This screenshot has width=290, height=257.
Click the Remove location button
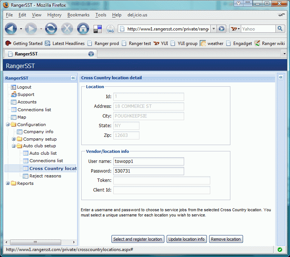pyautogui.click(x=226, y=239)
